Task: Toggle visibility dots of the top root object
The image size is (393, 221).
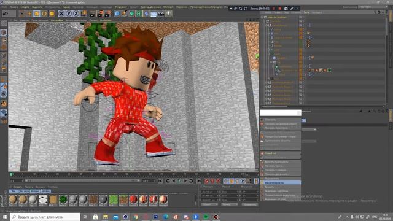Action: (x=303, y=17)
